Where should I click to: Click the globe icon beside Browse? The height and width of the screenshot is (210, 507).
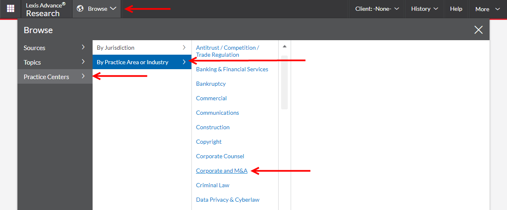coord(80,9)
